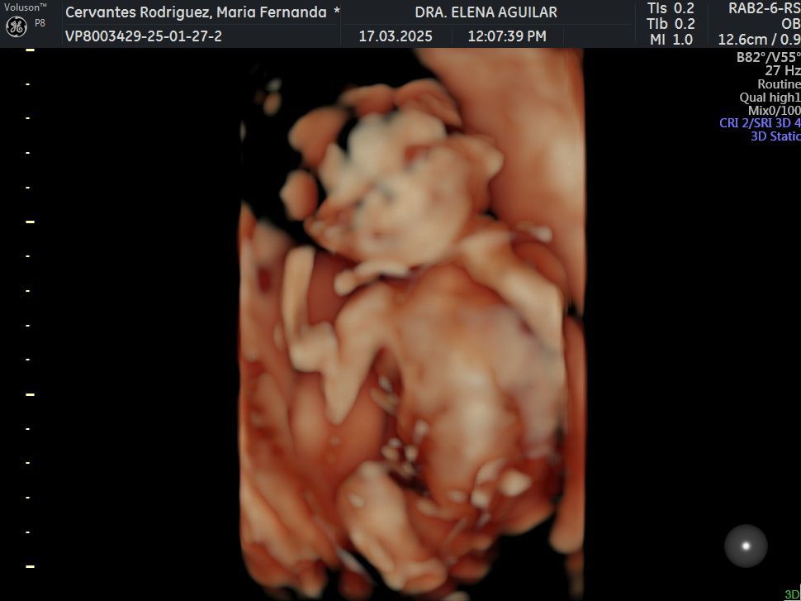Viewport: 801px width, 601px height.
Task: Click the asterisk next to patient name
Action: [336, 12]
